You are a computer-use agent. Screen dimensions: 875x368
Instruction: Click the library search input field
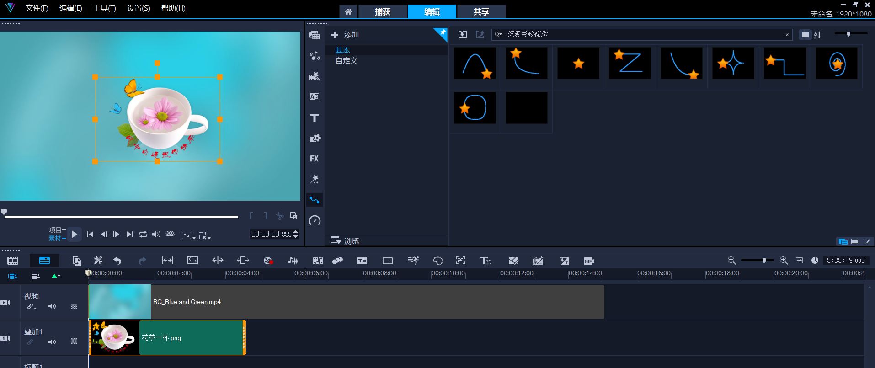642,34
